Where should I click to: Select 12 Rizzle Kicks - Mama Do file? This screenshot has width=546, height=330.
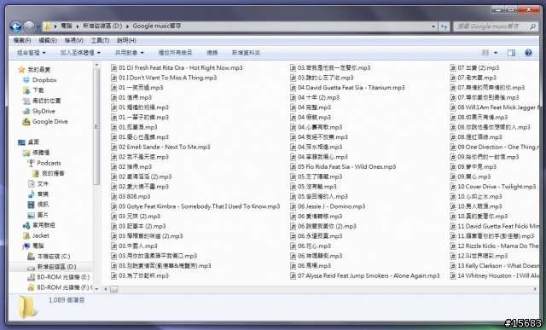tap(494, 246)
